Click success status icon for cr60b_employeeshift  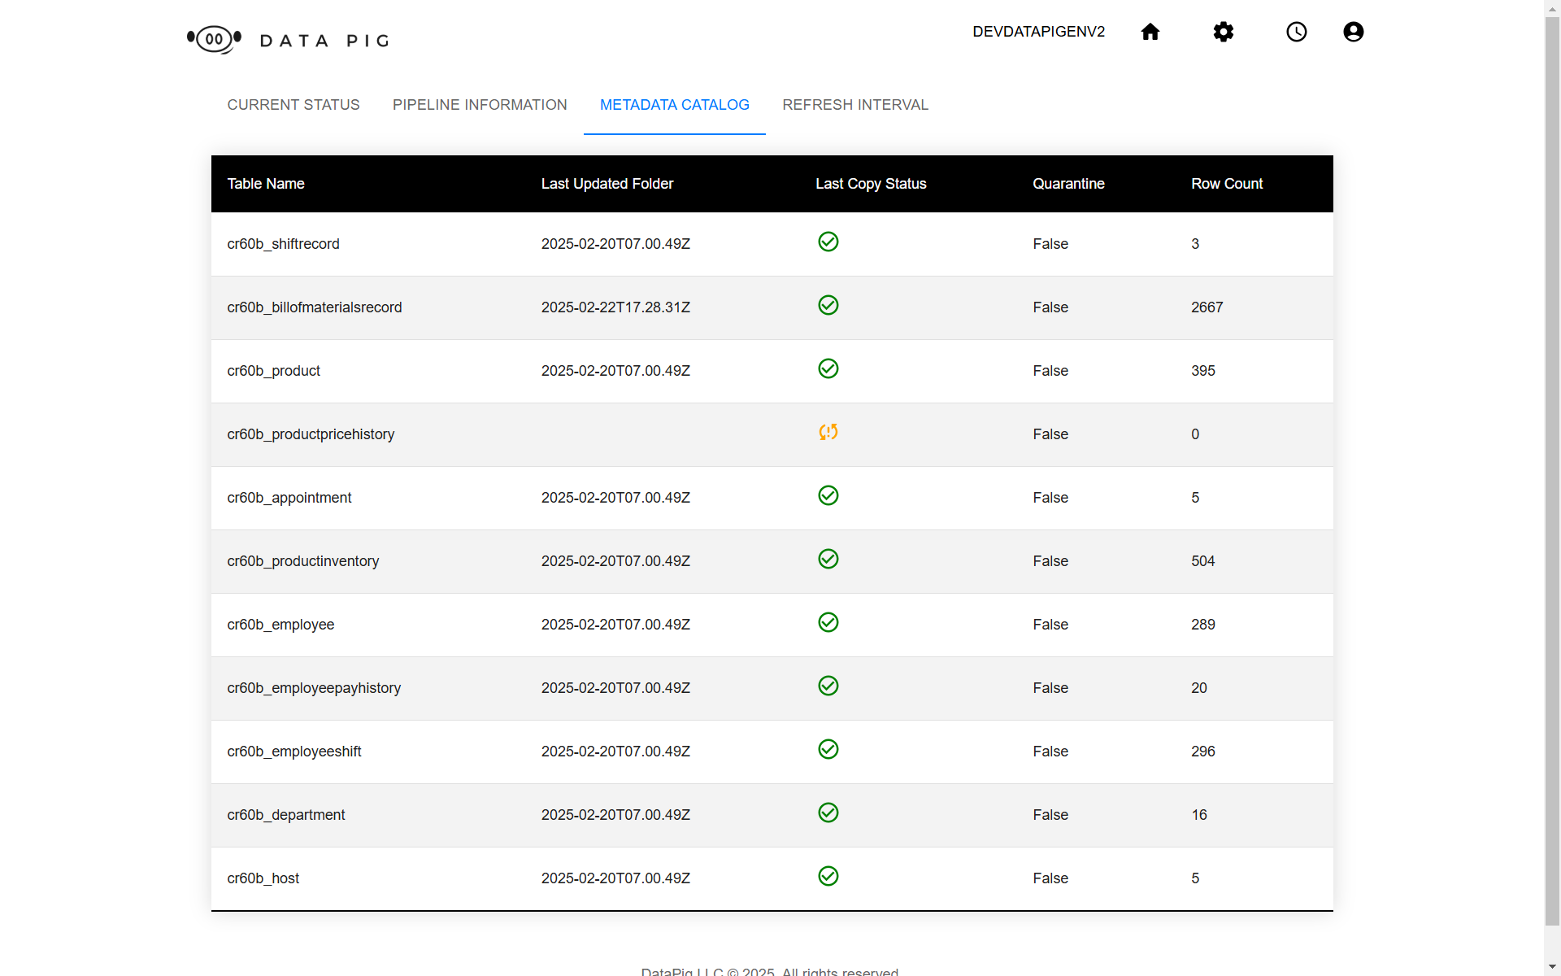[828, 749]
